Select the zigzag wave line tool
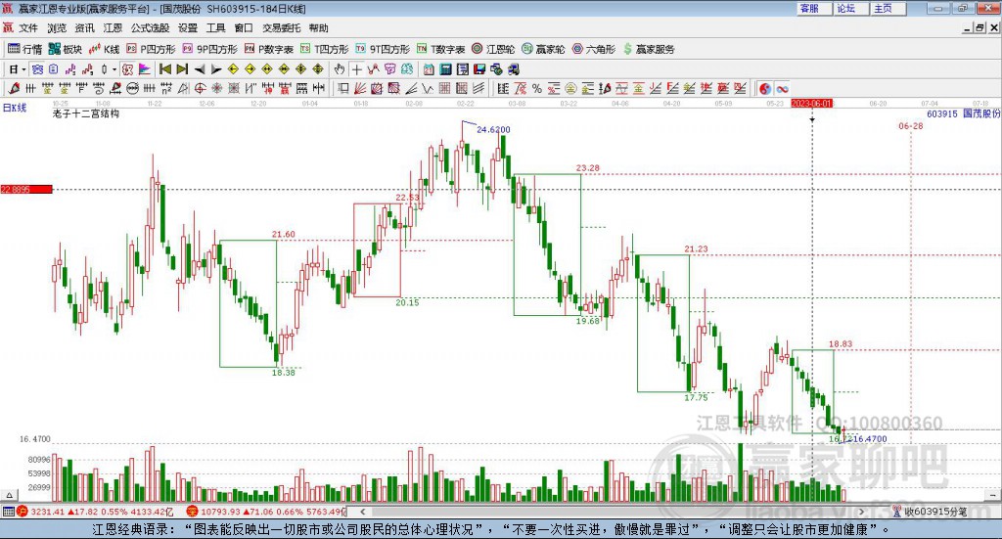 (x=428, y=89)
